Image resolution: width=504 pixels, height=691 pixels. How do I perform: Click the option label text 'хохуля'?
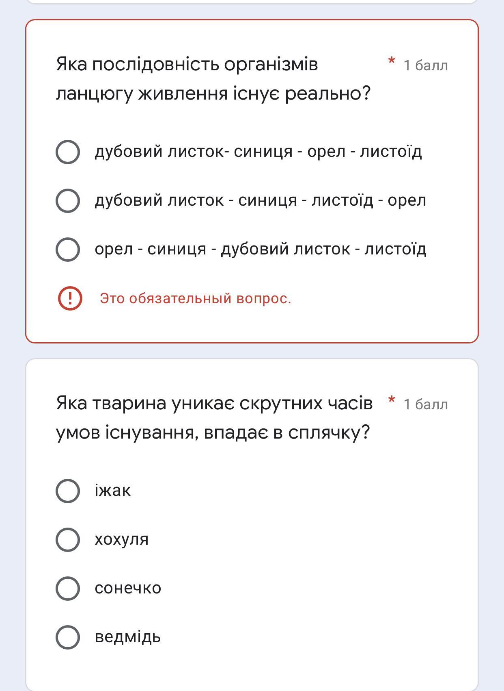pos(121,539)
